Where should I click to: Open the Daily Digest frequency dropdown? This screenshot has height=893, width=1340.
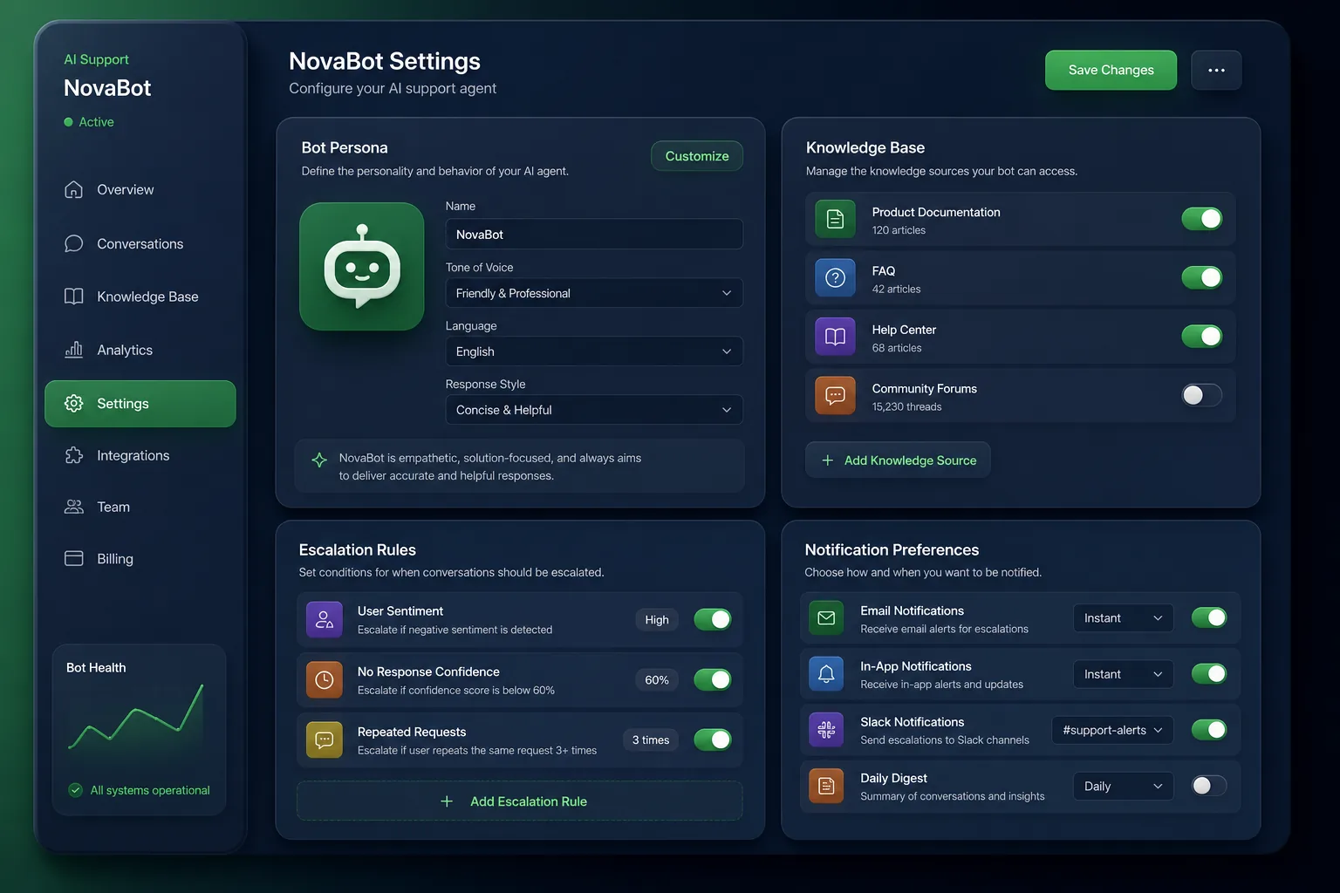1124,786
